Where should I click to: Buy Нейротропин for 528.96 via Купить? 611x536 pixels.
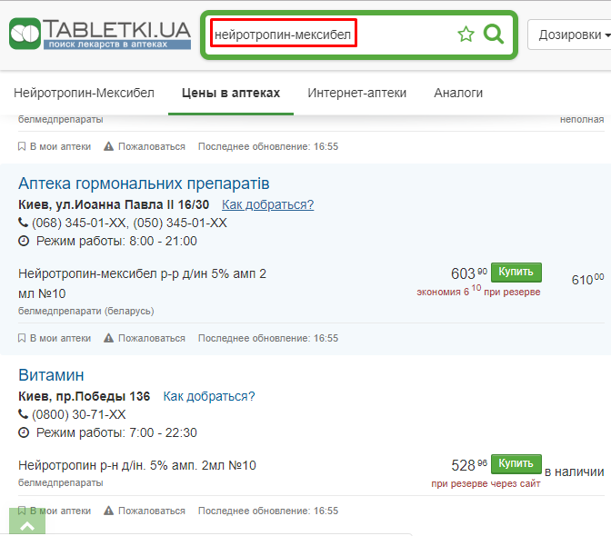click(516, 463)
